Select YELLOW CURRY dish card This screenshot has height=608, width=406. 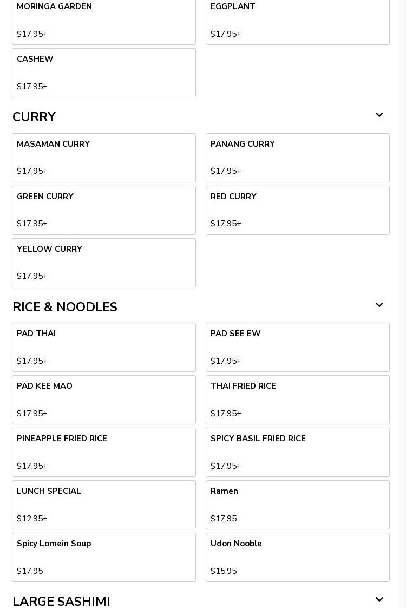point(104,263)
